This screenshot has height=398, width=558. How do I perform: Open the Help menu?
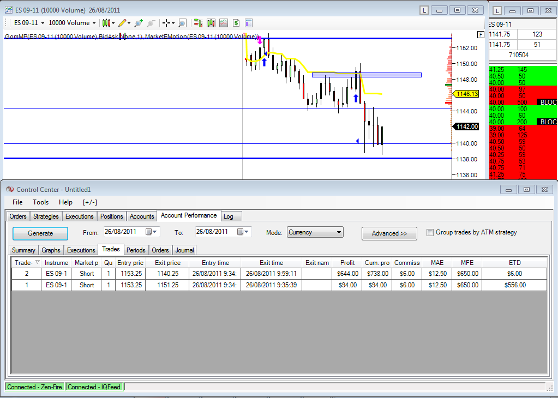[x=65, y=202]
